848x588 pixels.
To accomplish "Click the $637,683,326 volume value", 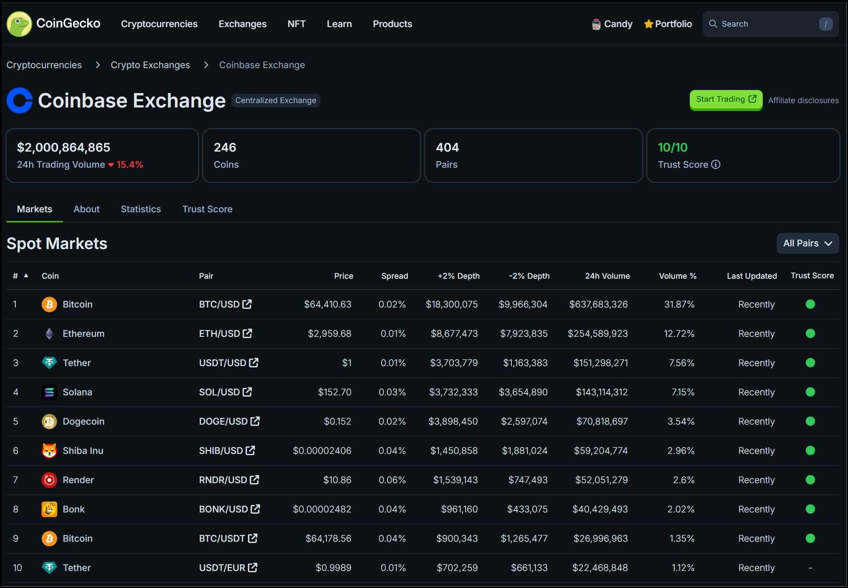I will 598,304.
